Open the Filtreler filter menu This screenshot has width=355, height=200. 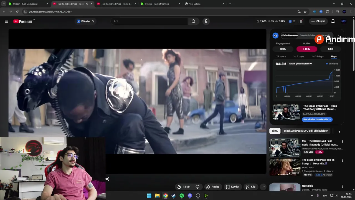(85, 21)
